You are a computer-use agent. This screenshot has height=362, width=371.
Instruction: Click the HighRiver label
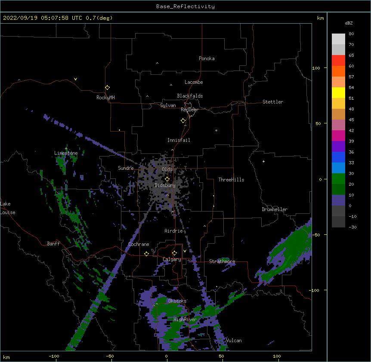click(185, 319)
